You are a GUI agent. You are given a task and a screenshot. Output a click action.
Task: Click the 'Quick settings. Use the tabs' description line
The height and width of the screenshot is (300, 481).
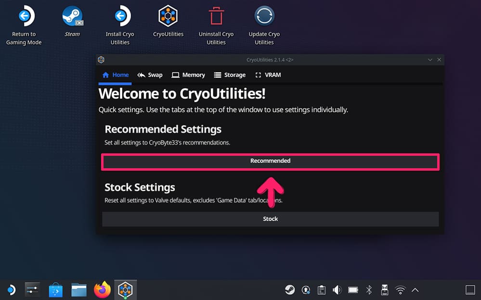(223, 110)
